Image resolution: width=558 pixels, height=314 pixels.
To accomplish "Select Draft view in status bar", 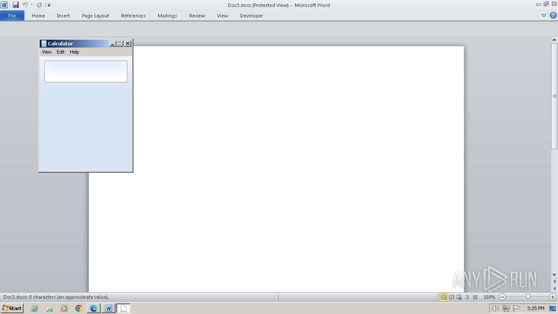I will tap(475, 297).
